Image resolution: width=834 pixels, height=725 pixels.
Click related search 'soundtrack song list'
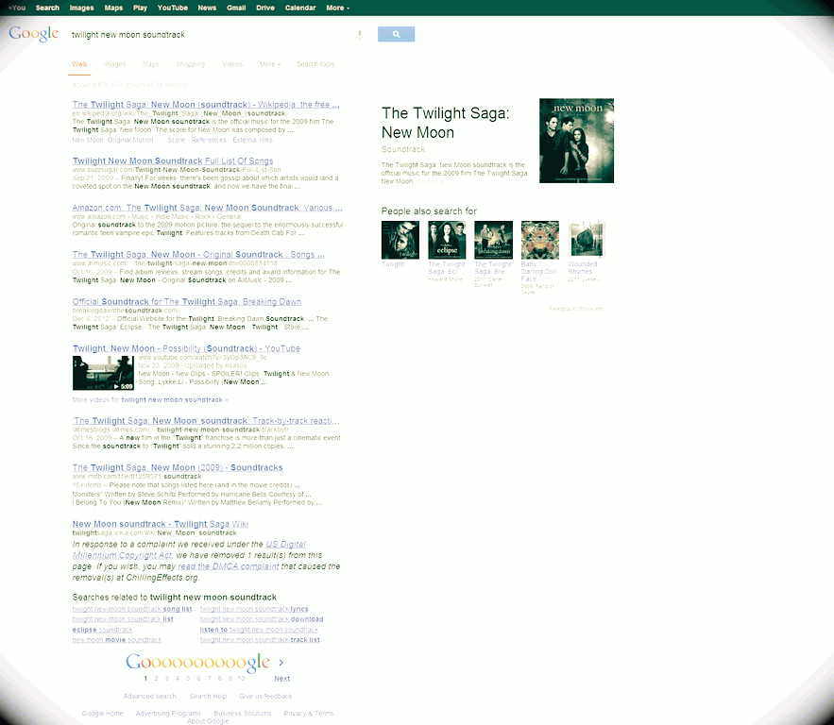point(132,609)
